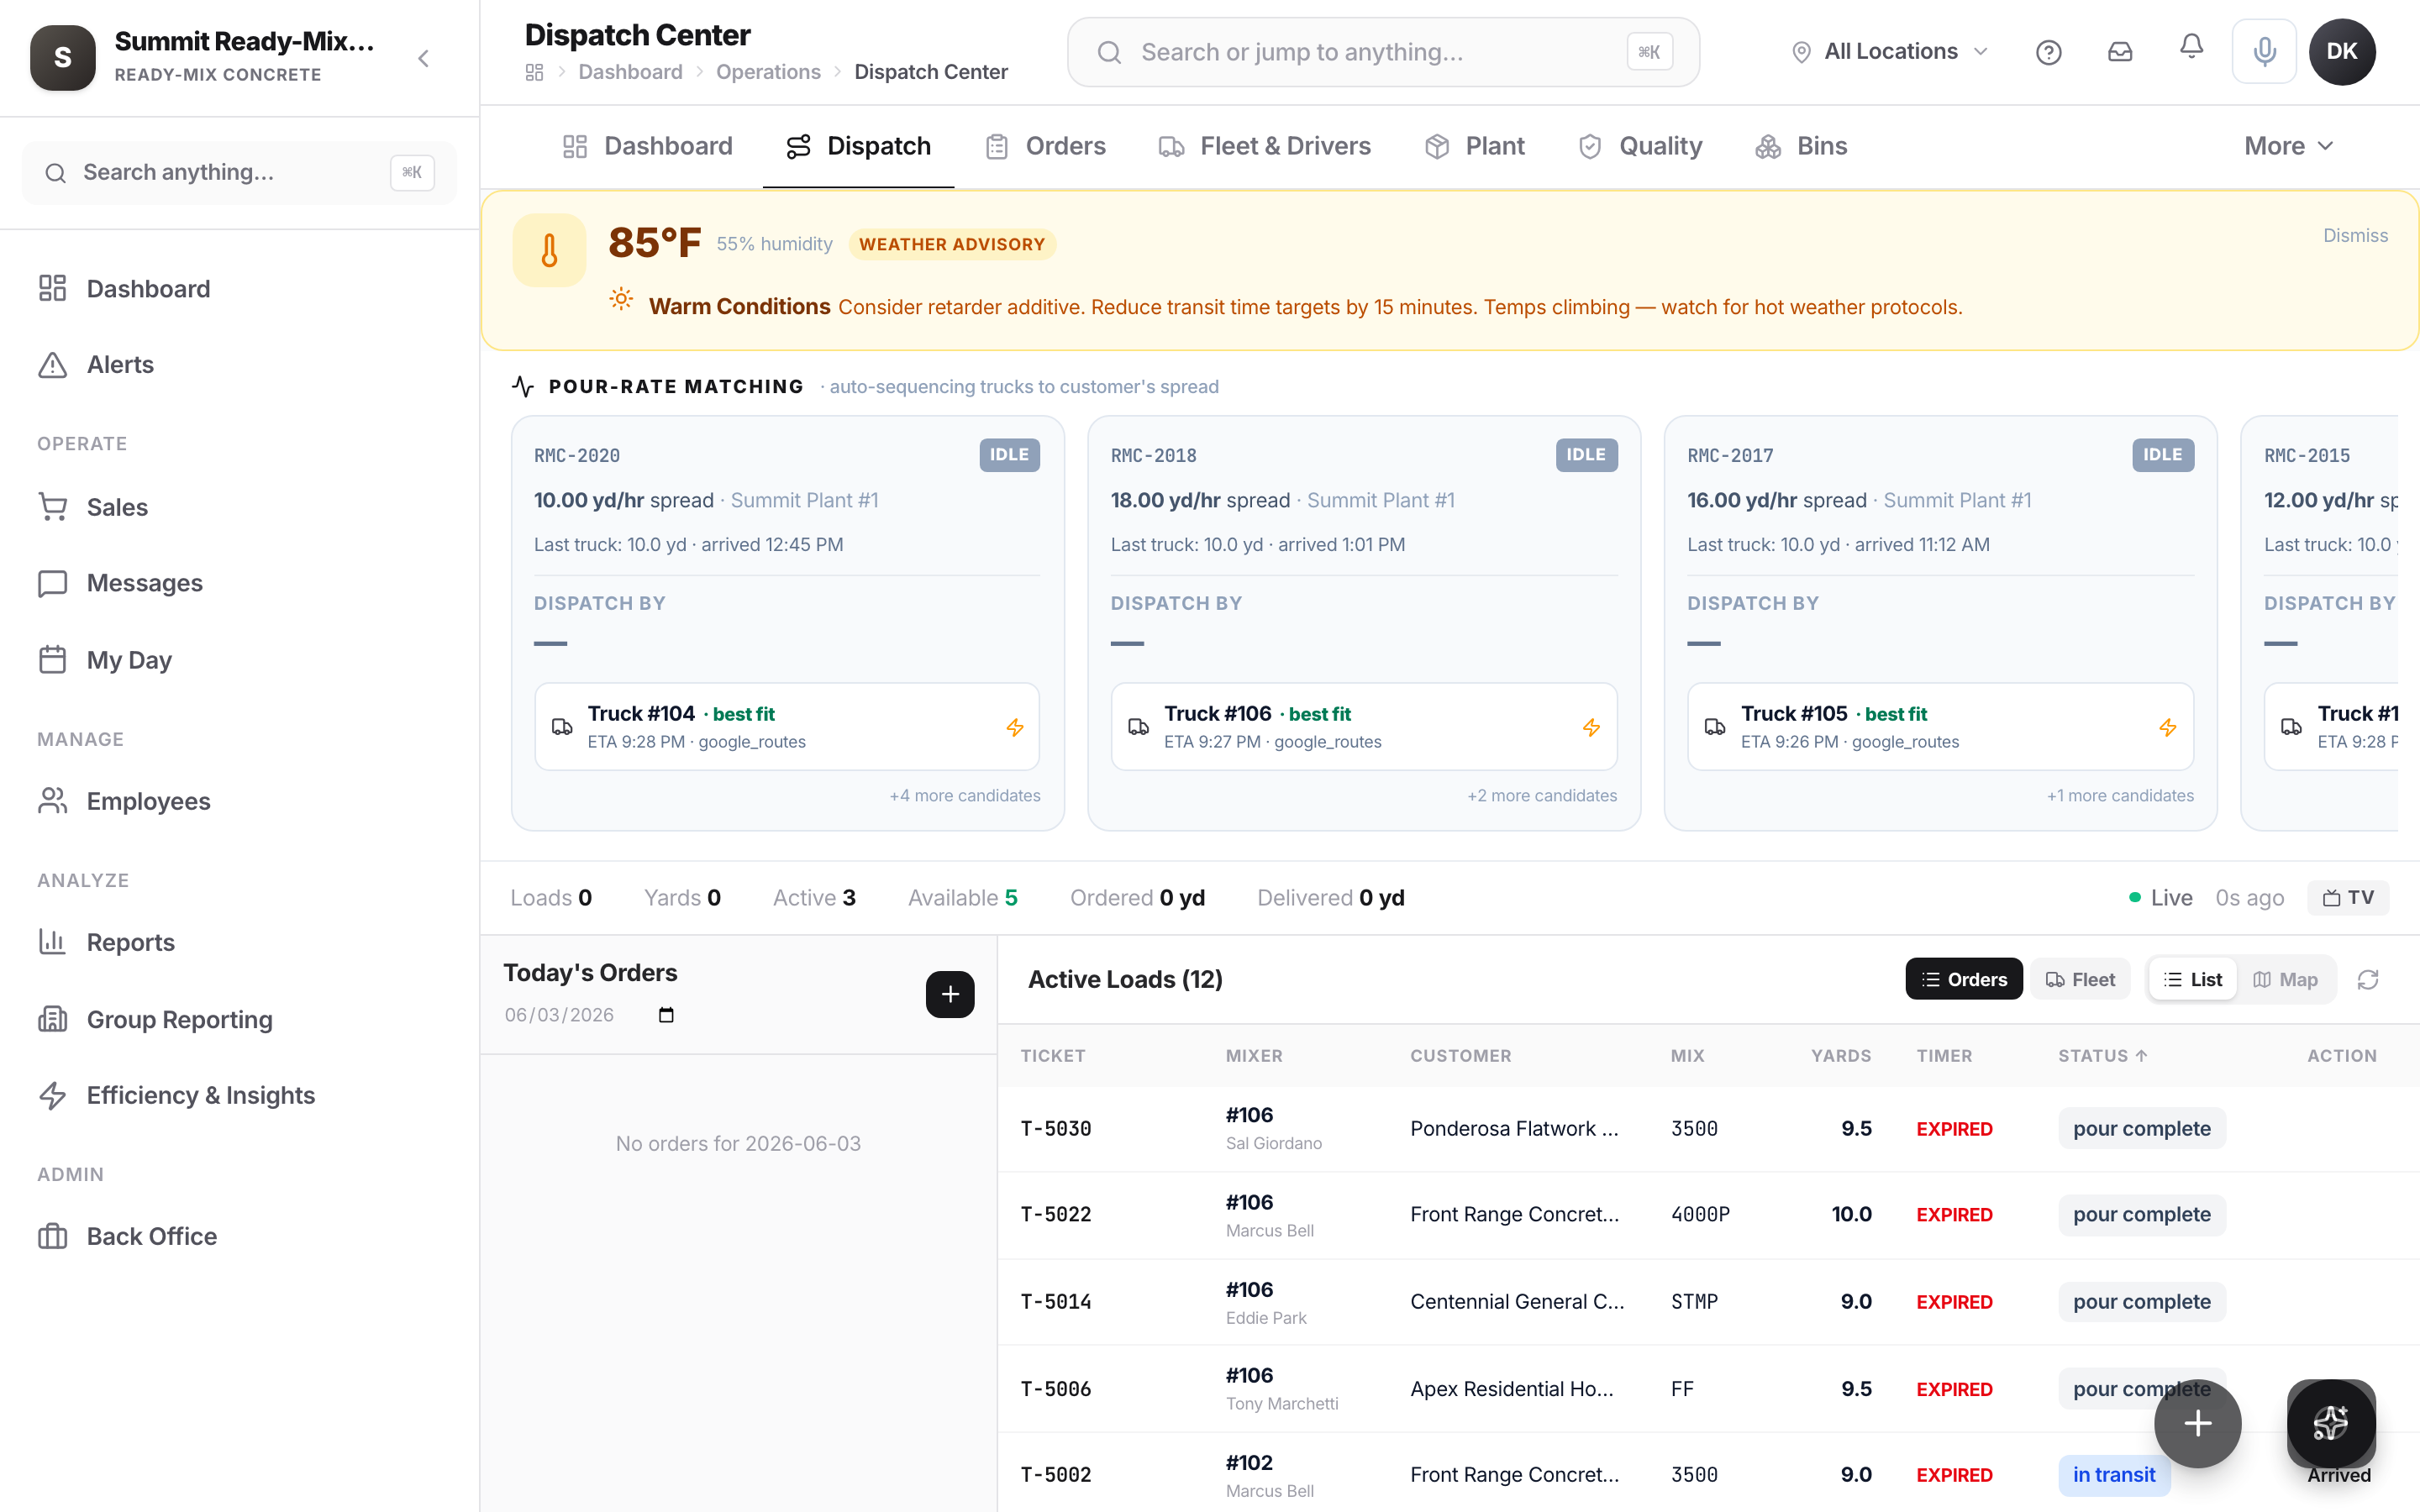The image size is (2420, 1512).
Task: Open the AI sparkle assistant button
Action: 2330,1423
